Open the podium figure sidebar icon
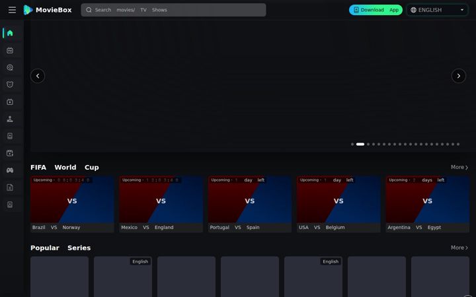 coord(10,119)
